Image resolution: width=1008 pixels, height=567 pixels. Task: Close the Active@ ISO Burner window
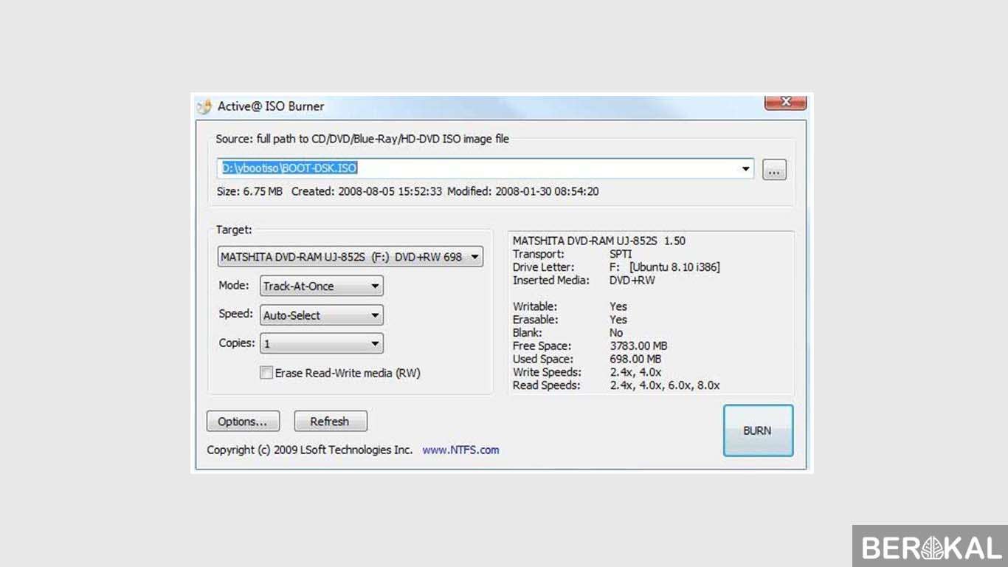tap(785, 102)
